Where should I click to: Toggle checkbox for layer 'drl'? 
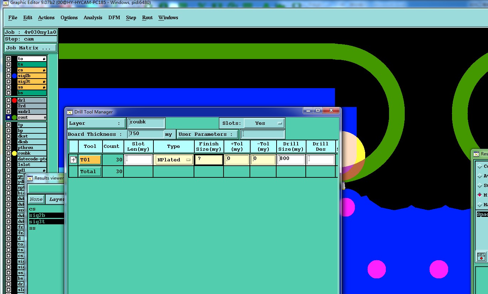click(9, 100)
